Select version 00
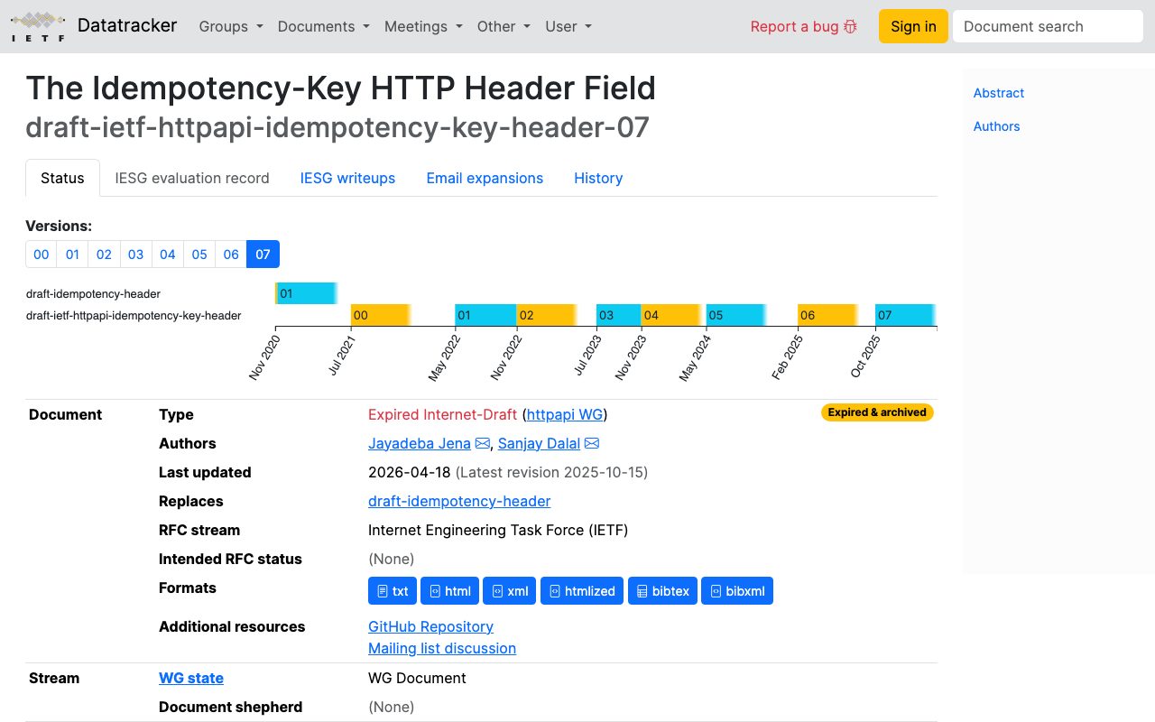Screen dimensions: 1155x722 click(x=42, y=254)
